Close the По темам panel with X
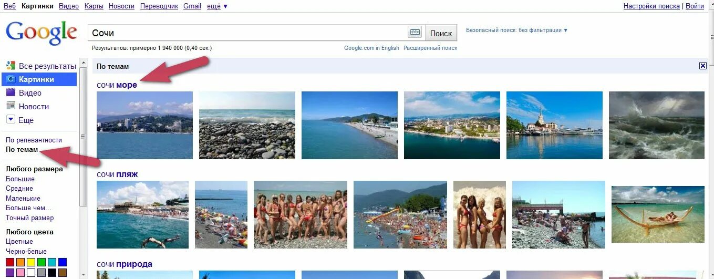The height and width of the screenshot is (279, 714). point(703,66)
